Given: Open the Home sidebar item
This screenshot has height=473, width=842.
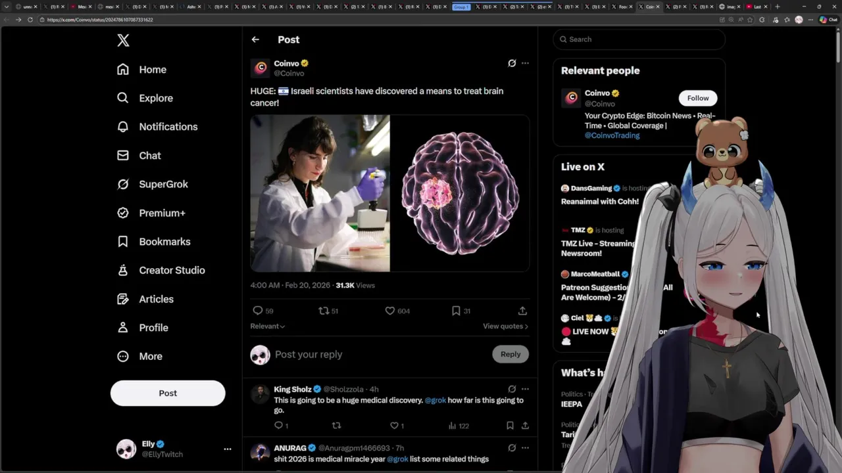Looking at the screenshot, I should [x=142, y=70].
